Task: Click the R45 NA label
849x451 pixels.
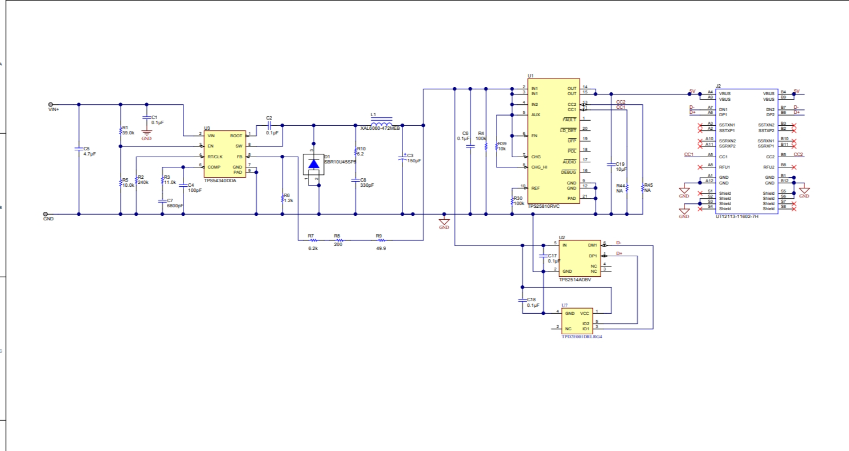Action: point(649,187)
